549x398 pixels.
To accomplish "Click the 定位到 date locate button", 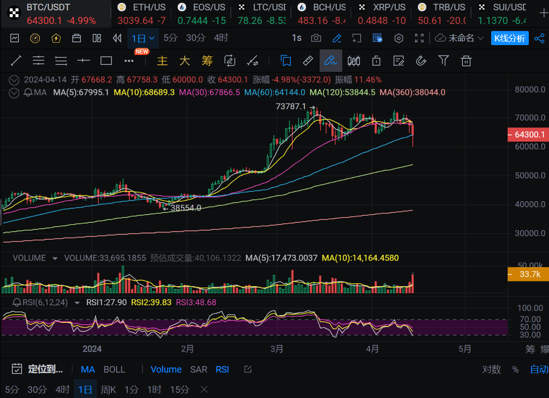I will click(37, 369).
